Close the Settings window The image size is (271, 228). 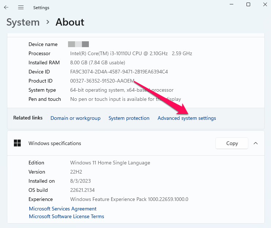click(x=265, y=4)
